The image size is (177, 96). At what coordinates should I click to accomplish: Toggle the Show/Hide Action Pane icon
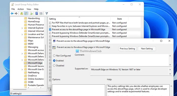(x=41, y=14)
